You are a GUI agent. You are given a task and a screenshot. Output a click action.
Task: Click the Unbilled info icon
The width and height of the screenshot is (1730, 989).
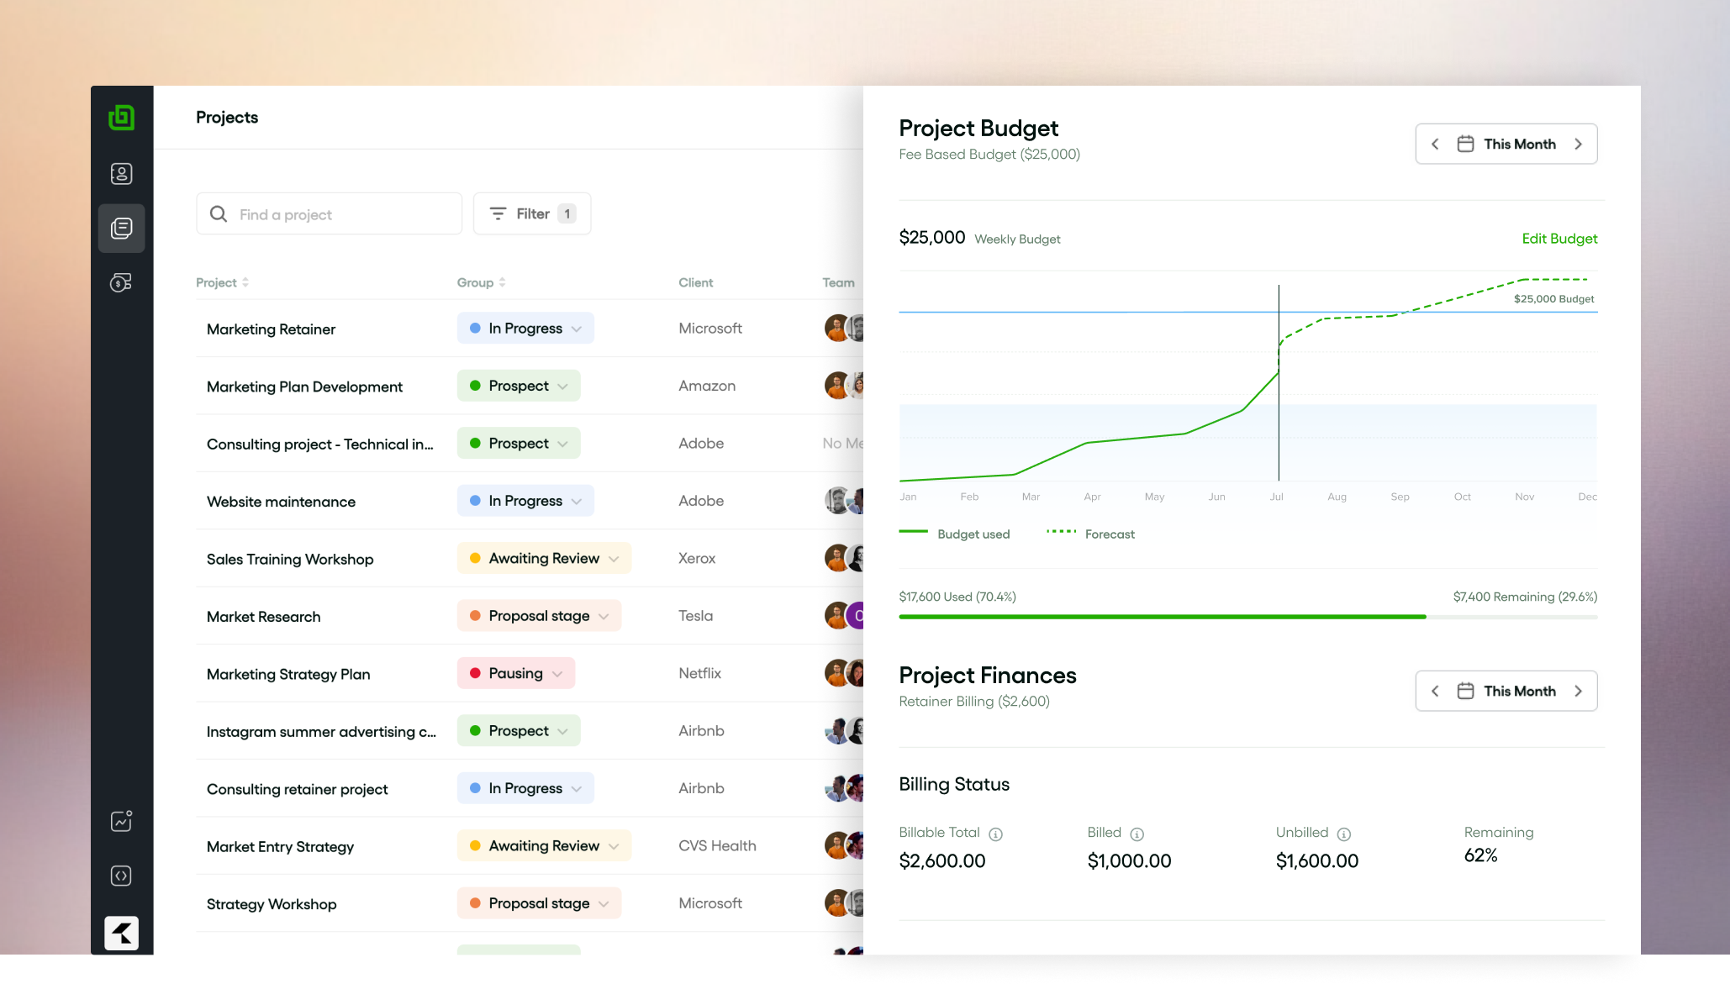coord(1343,834)
